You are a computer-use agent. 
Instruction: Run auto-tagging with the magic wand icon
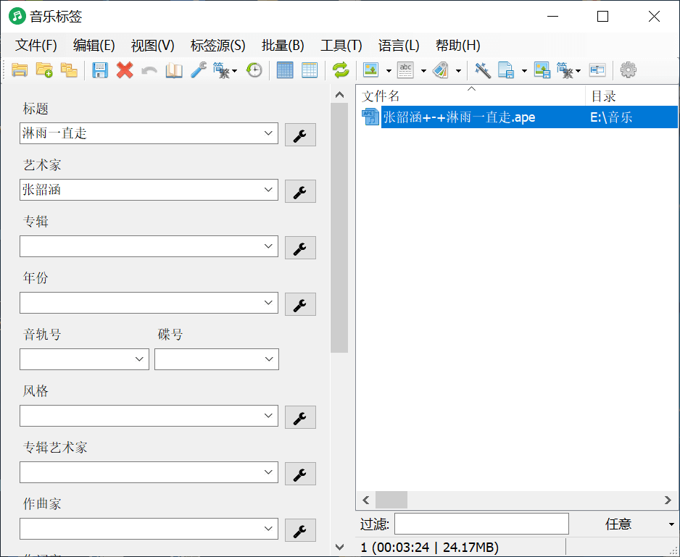click(x=481, y=70)
